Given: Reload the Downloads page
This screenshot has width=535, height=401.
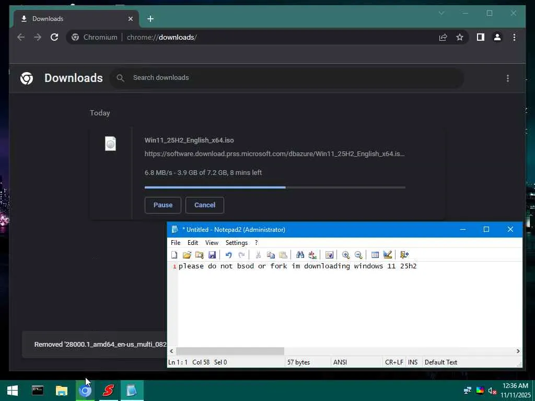Looking at the screenshot, I should (54, 37).
